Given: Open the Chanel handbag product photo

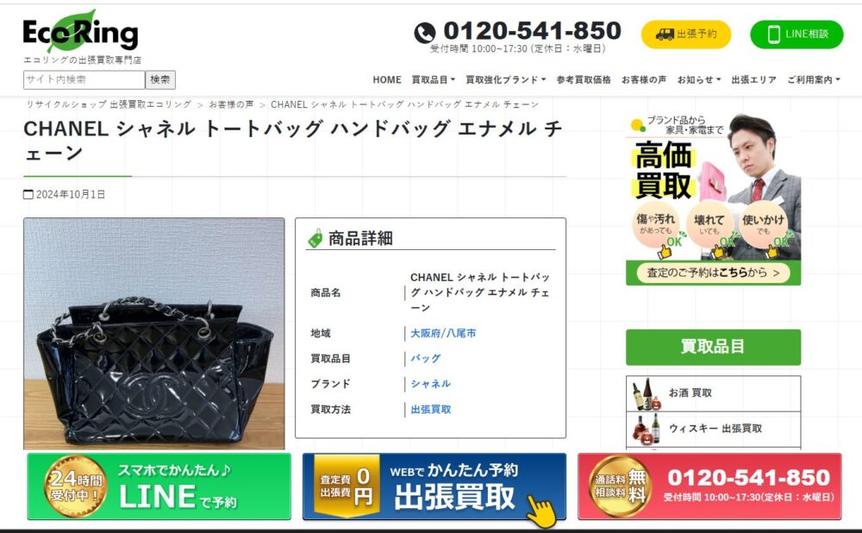Looking at the screenshot, I should tap(154, 333).
